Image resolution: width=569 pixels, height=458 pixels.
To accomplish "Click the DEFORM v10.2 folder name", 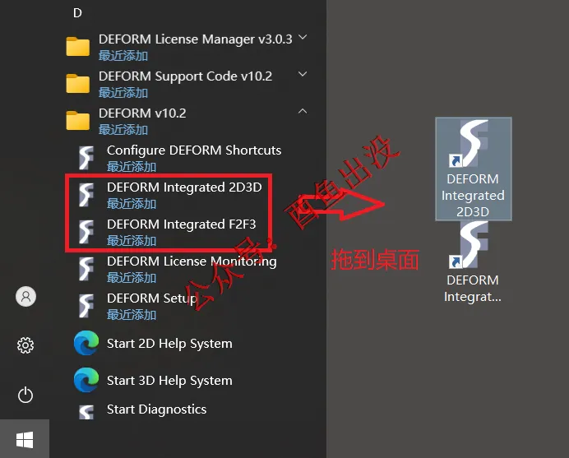I will pos(142,113).
